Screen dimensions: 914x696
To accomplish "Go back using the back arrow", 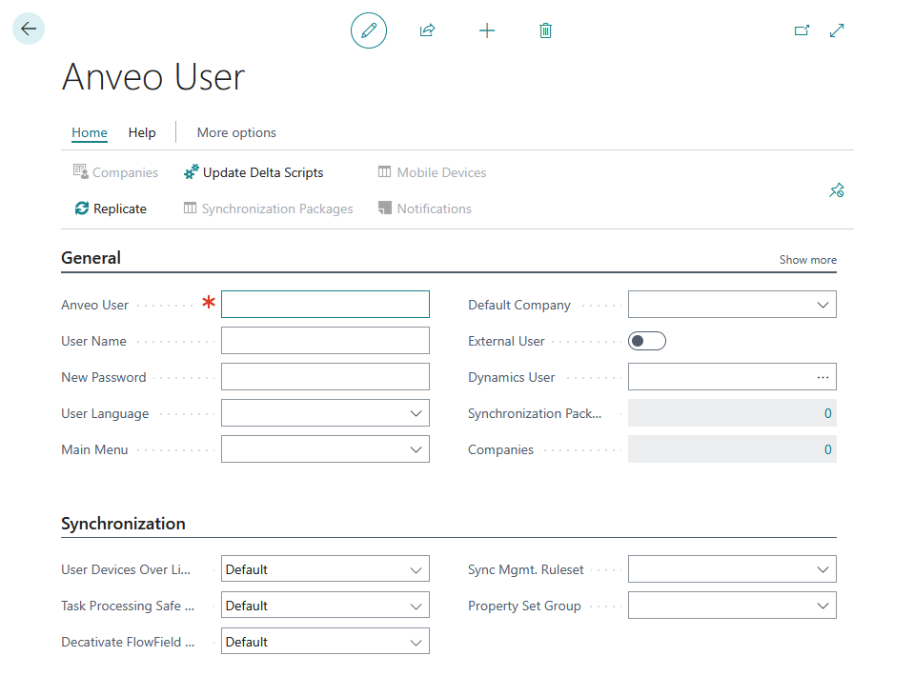I will [x=29, y=29].
